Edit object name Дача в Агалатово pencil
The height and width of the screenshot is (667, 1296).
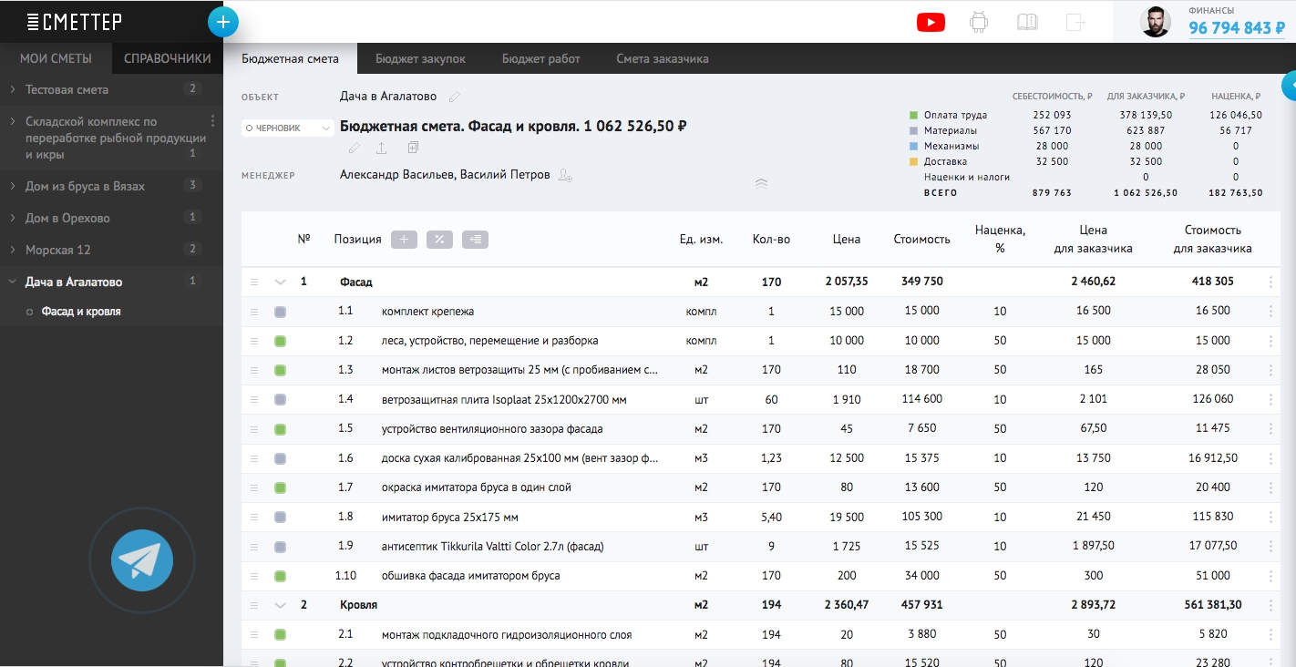tap(455, 97)
